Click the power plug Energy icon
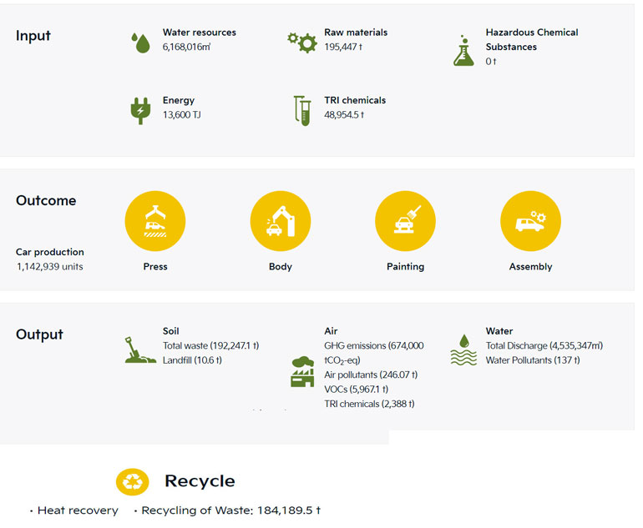 140,110
